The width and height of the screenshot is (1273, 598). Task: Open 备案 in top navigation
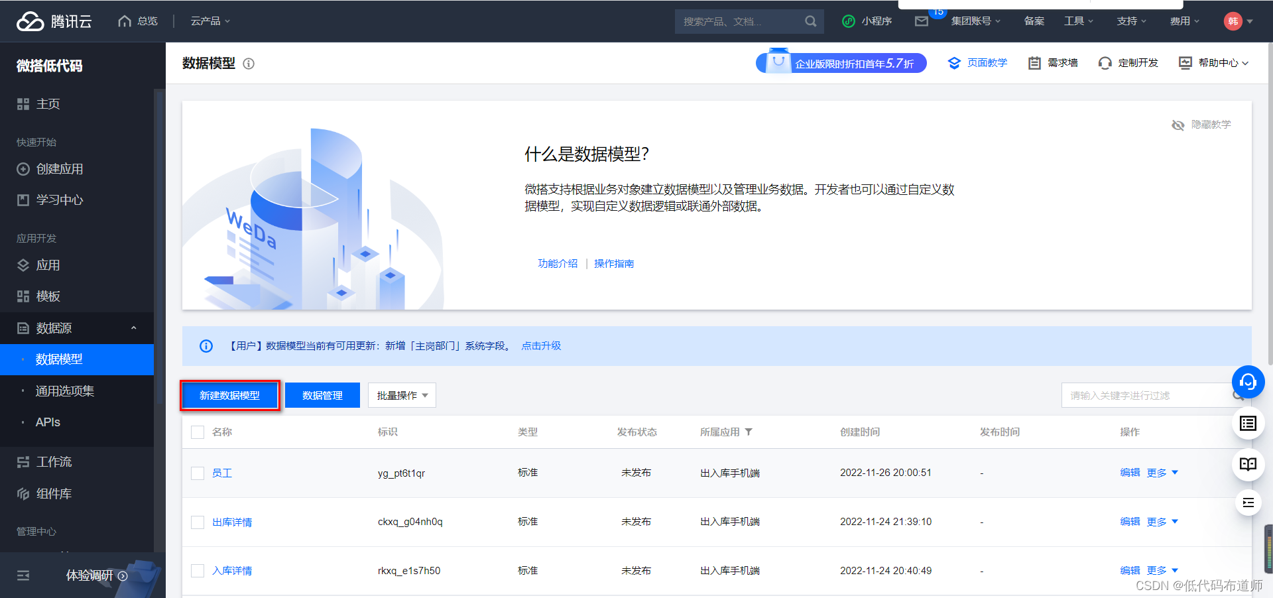coord(1034,21)
